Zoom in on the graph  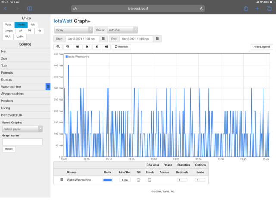point(58,47)
